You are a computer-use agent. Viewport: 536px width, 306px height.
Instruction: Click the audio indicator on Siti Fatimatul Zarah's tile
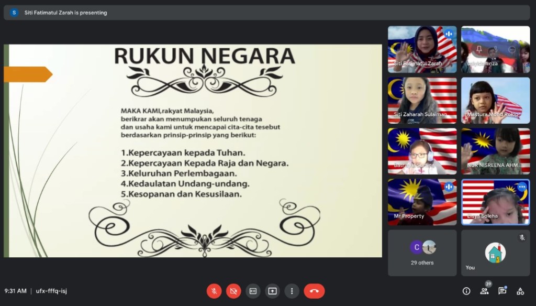click(449, 34)
